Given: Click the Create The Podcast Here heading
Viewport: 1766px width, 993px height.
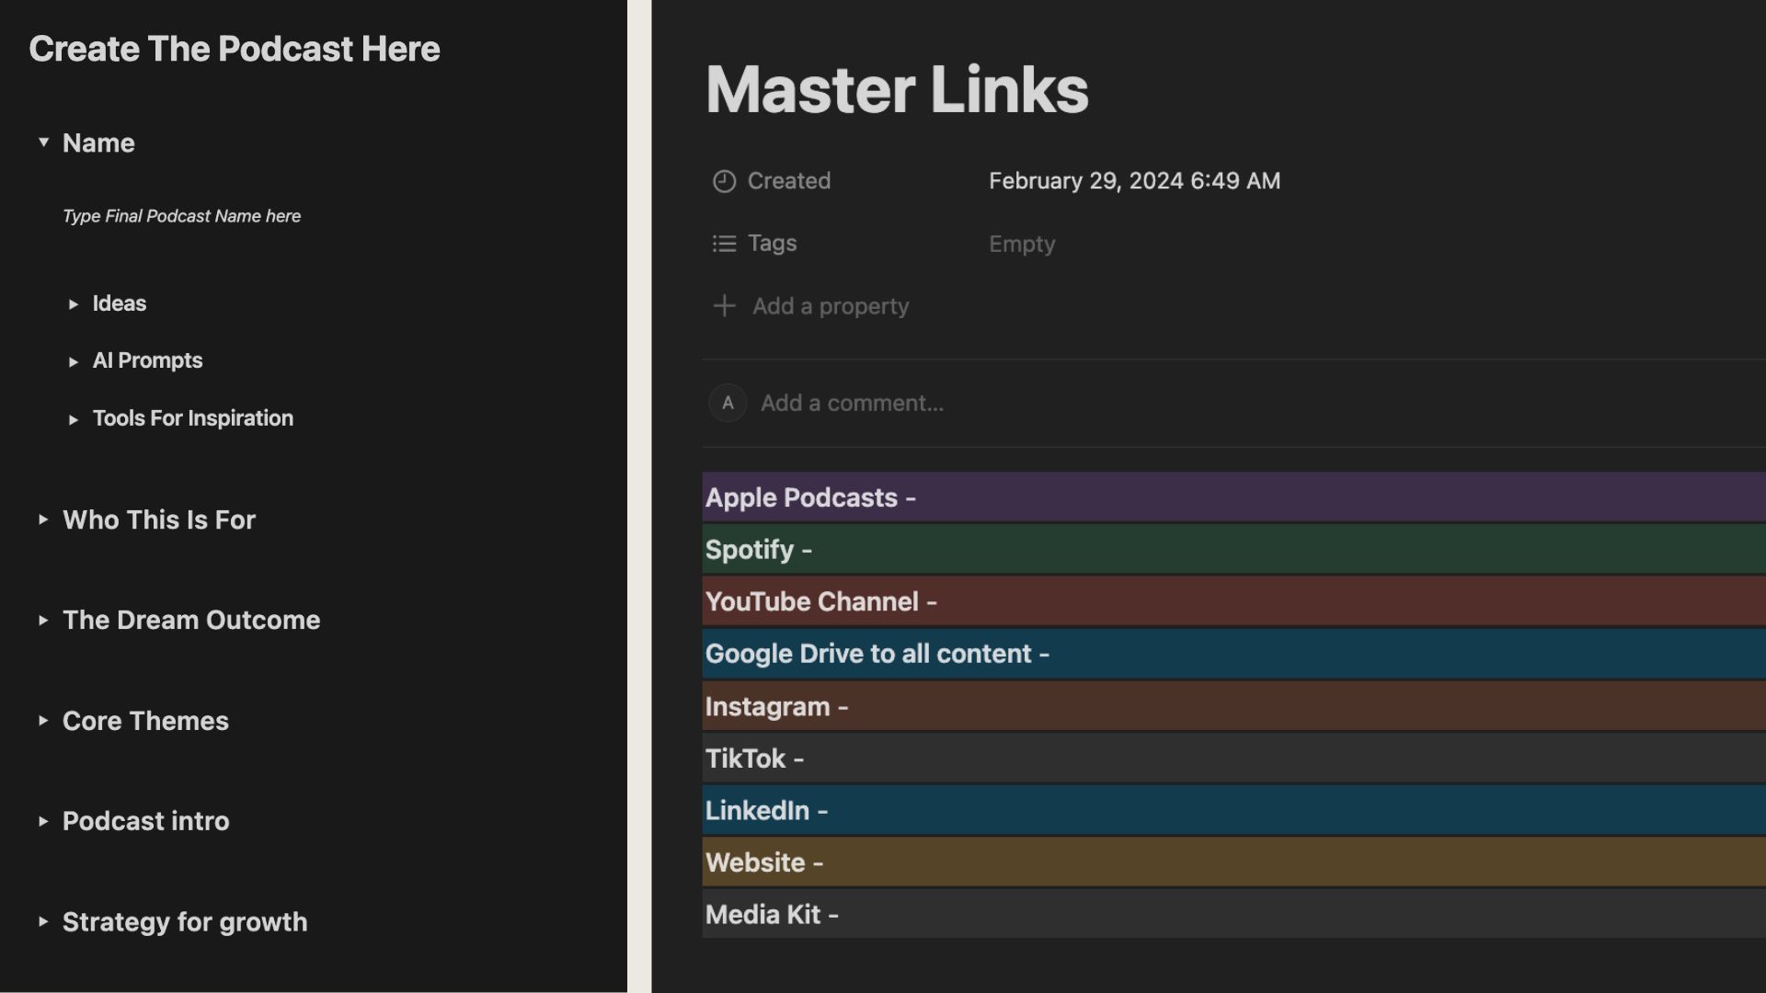Looking at the screenshot, I should 235,49.
